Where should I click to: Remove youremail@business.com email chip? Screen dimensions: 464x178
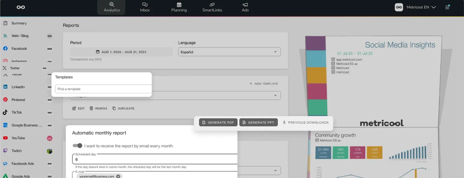pos(118,176)
